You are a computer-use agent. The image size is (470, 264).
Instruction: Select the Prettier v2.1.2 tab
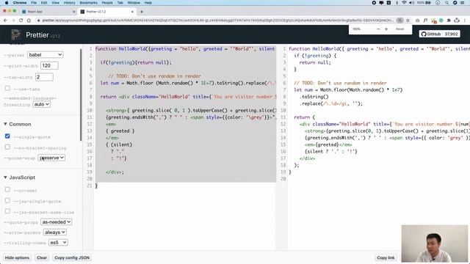(106, 12)
